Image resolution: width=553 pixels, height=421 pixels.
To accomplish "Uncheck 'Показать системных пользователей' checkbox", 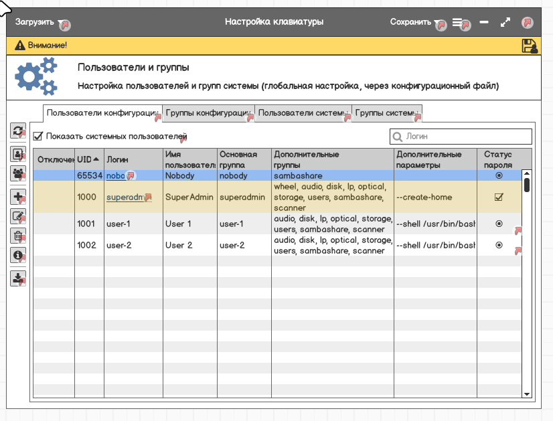I will tap(38, 137).
